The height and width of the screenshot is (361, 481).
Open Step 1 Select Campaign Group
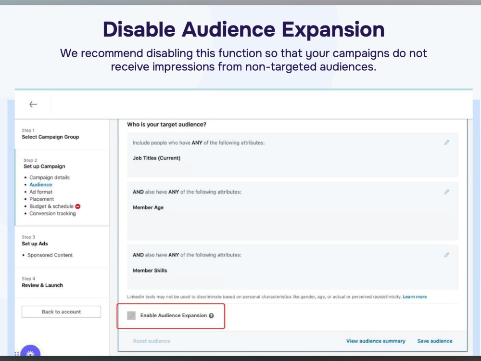tap(51, 137)
